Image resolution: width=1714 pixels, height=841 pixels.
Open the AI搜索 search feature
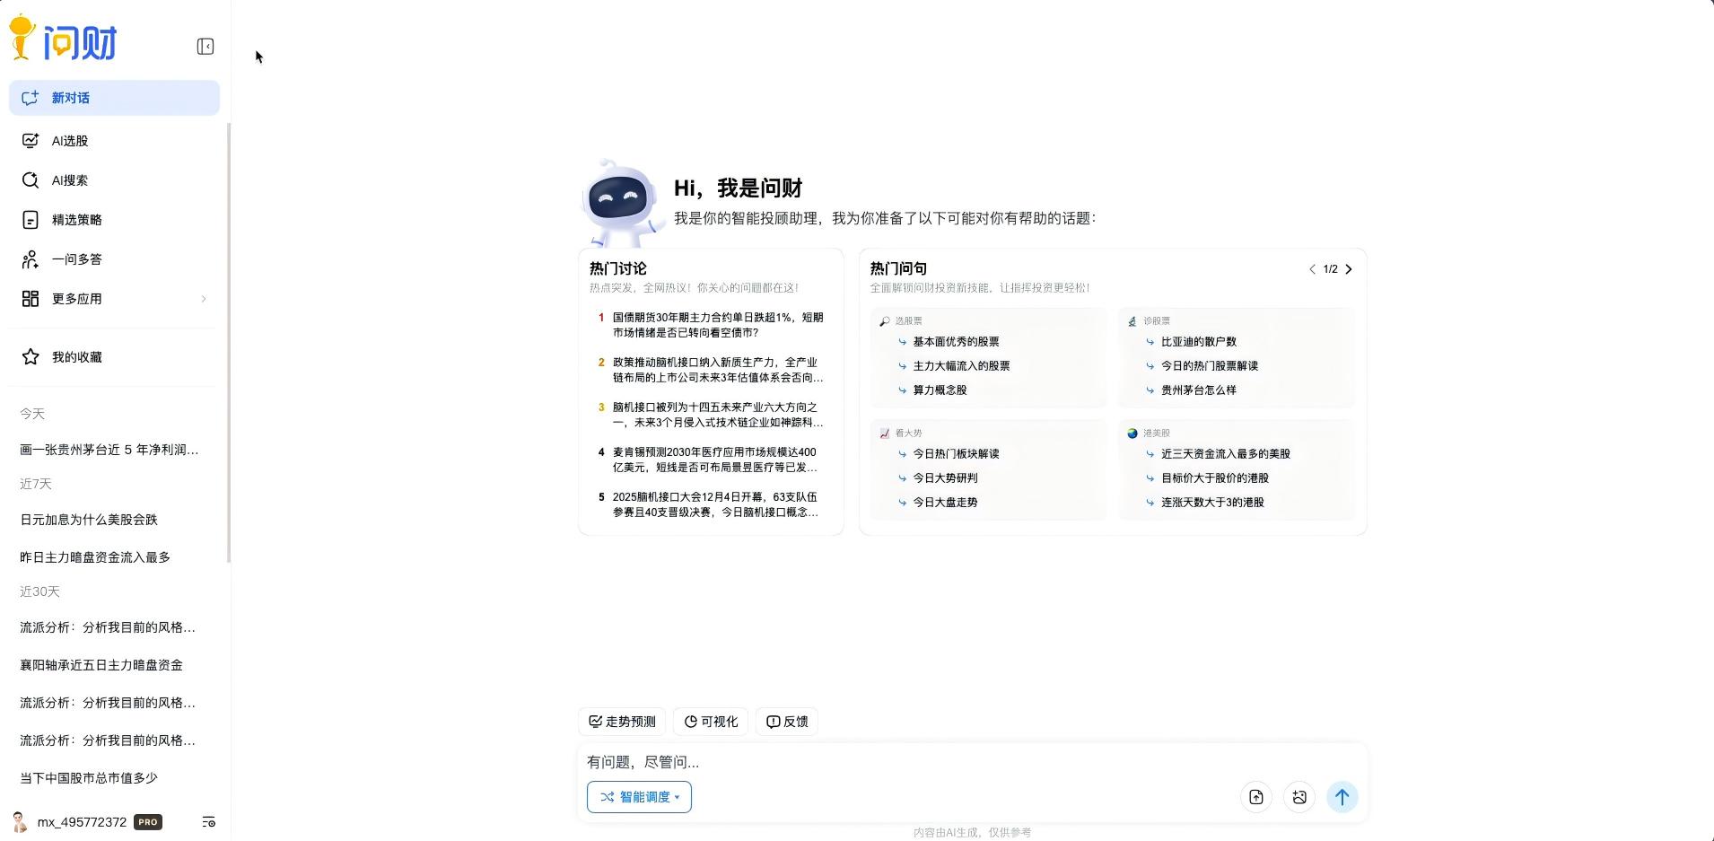69,180
